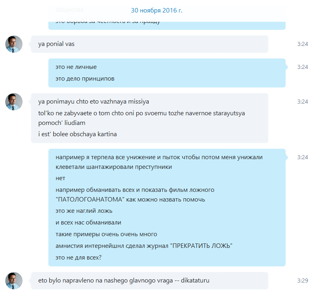Image resolution: width=311 pixels, height=293 pixels.
Task: Click the message 'это не личные'
Action: [76, 67]
